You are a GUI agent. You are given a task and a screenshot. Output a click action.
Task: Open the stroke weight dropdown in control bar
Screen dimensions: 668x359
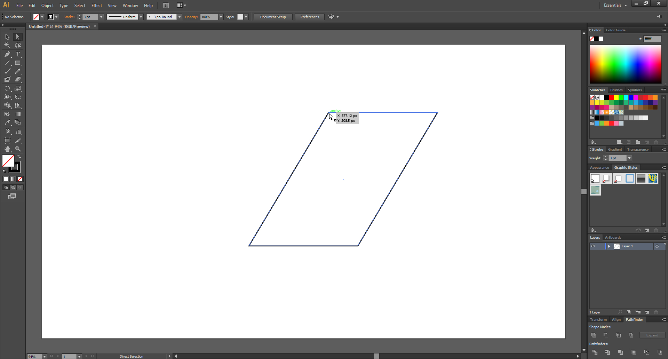point(101,17)
